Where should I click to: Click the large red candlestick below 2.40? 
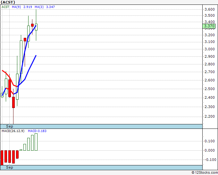coord(13,102)
